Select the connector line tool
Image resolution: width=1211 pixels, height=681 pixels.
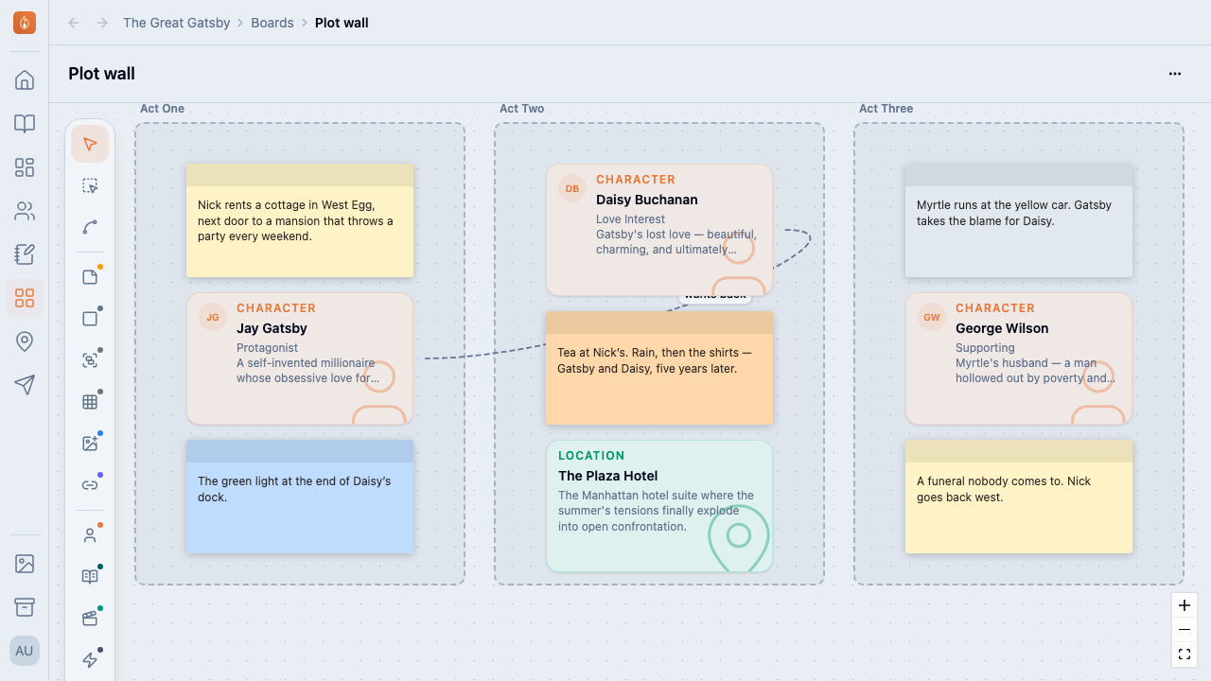point(90,228)
